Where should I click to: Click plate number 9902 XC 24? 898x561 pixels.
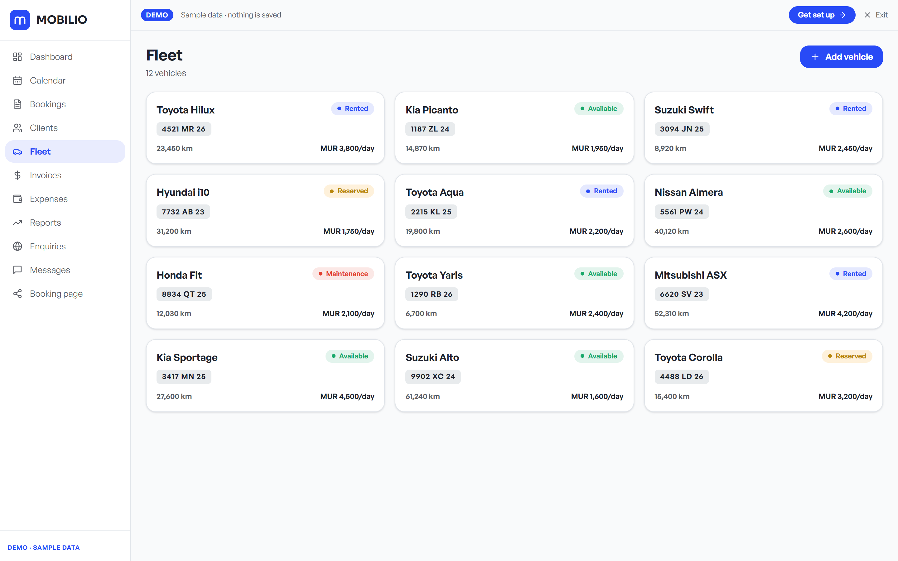(x=433, y=376)
